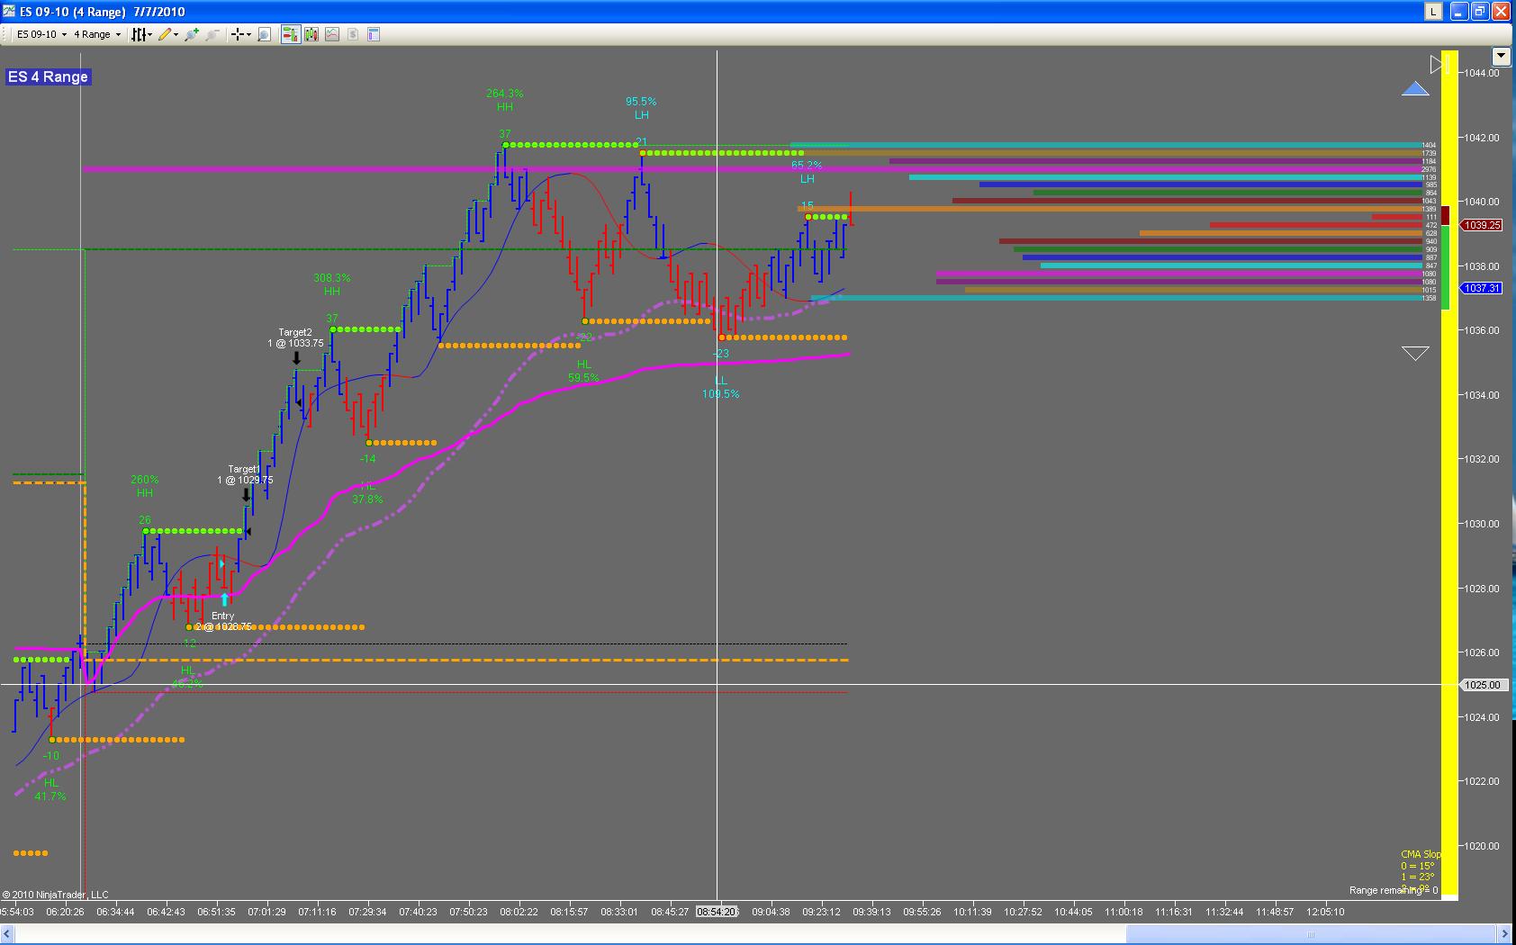
Task: Click the 1044.00 price axis label
Action: coord(1482,73)
